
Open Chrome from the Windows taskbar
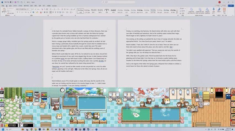pos(31,129)
